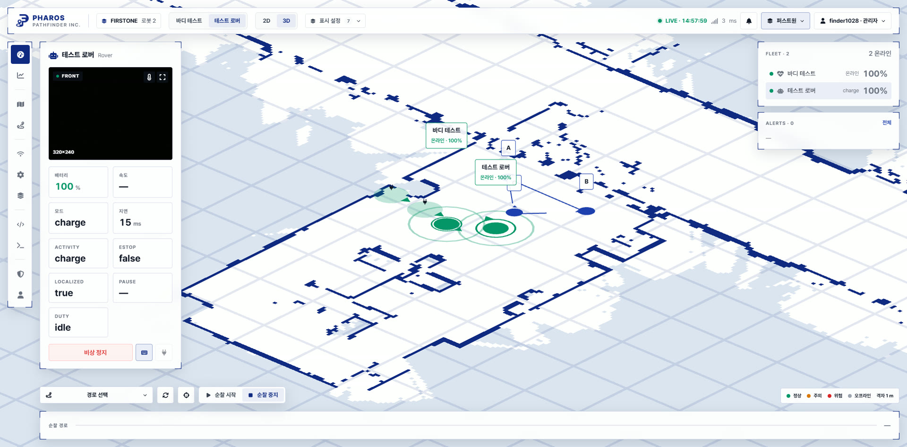Viewport: 907px width, 447px height.
Task: Click waypoint marker A on map
Action: coord(508,148)
